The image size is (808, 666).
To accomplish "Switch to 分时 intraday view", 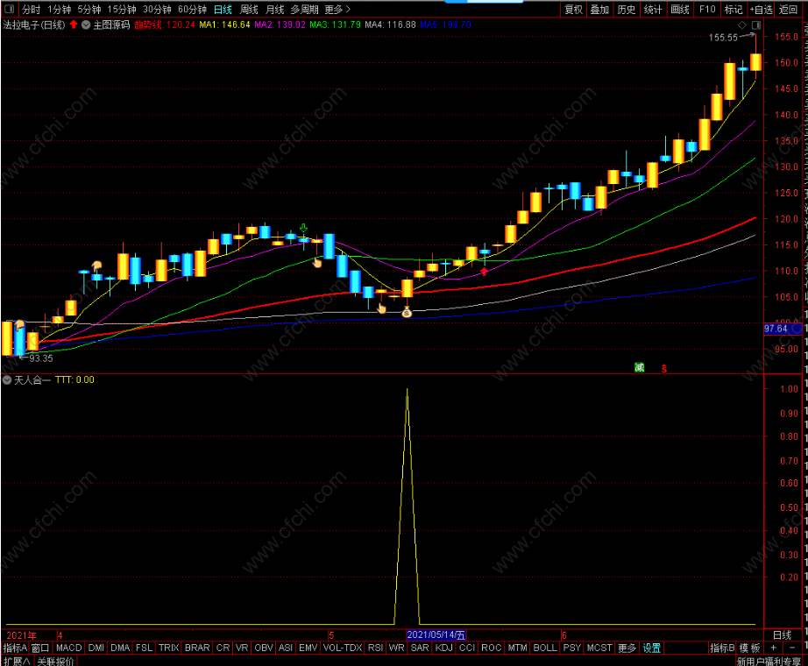I will 31,10.
